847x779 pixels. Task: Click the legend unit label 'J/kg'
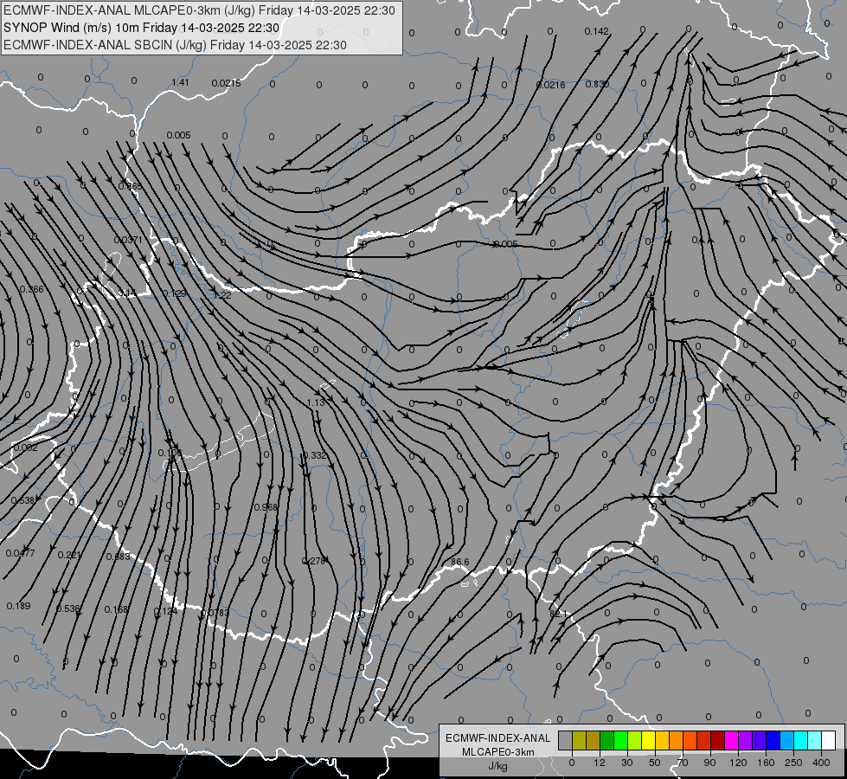[x=498, y=766]
